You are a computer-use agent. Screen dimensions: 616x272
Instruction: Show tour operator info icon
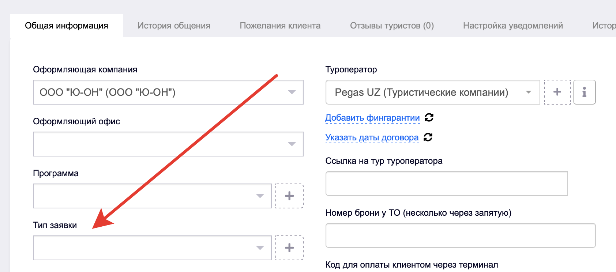coord(585,92)
